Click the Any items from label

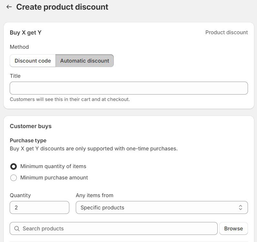click(x=94, y=195)
